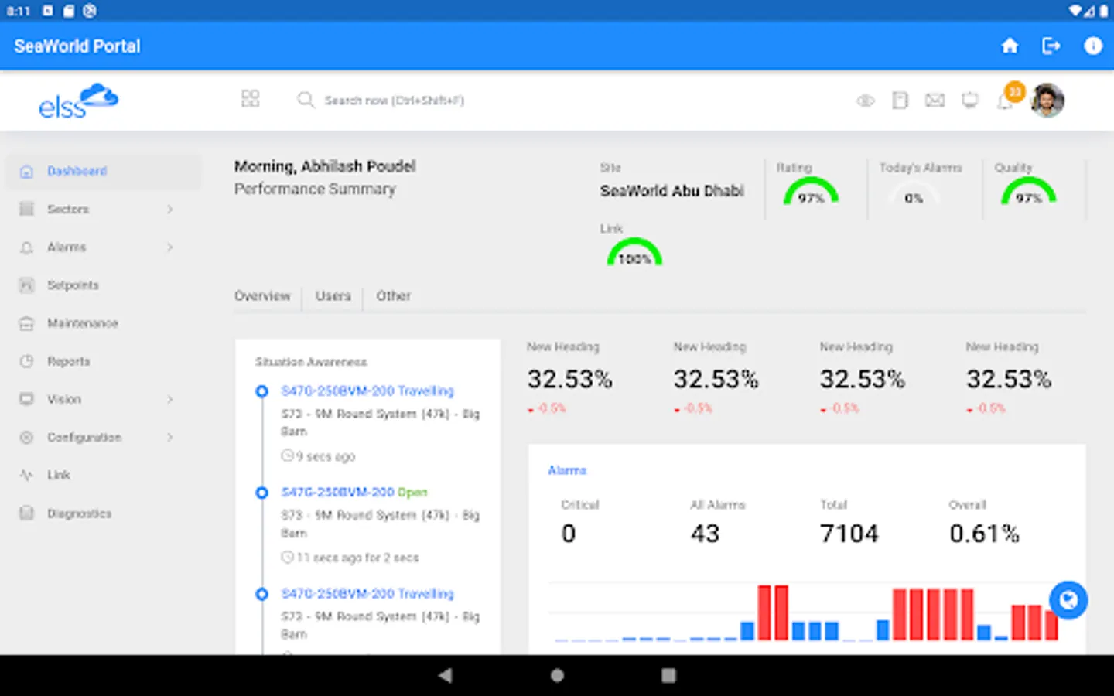Switch to the Users tab
This screenshot has height=696, width=1114.
point(333,296)
